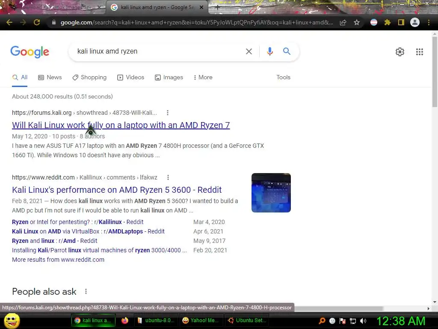Open the smiley Start menu button
This screenshot has width=438, height=329.
pyautogui.click(x=12, y=320)
